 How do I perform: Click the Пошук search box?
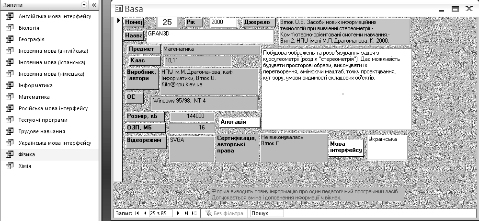tap(267, 213)
